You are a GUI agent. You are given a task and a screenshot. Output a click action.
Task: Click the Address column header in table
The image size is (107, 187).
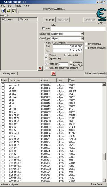click(48, 80)
